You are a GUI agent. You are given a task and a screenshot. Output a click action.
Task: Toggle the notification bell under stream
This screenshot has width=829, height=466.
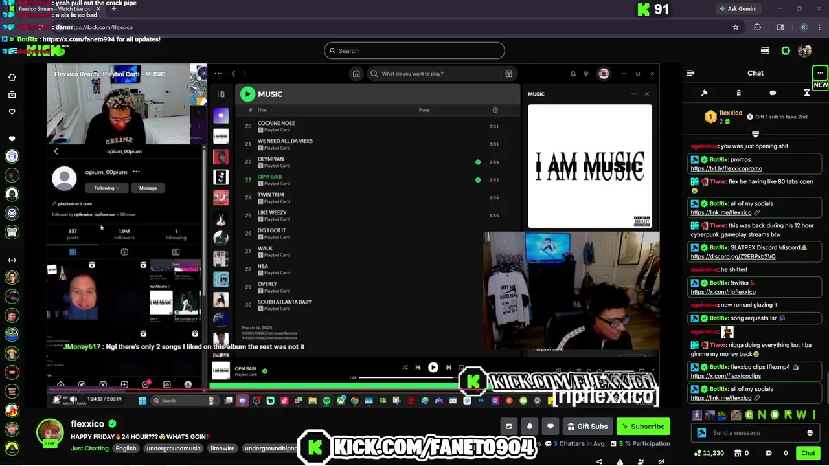coord(529,427)
